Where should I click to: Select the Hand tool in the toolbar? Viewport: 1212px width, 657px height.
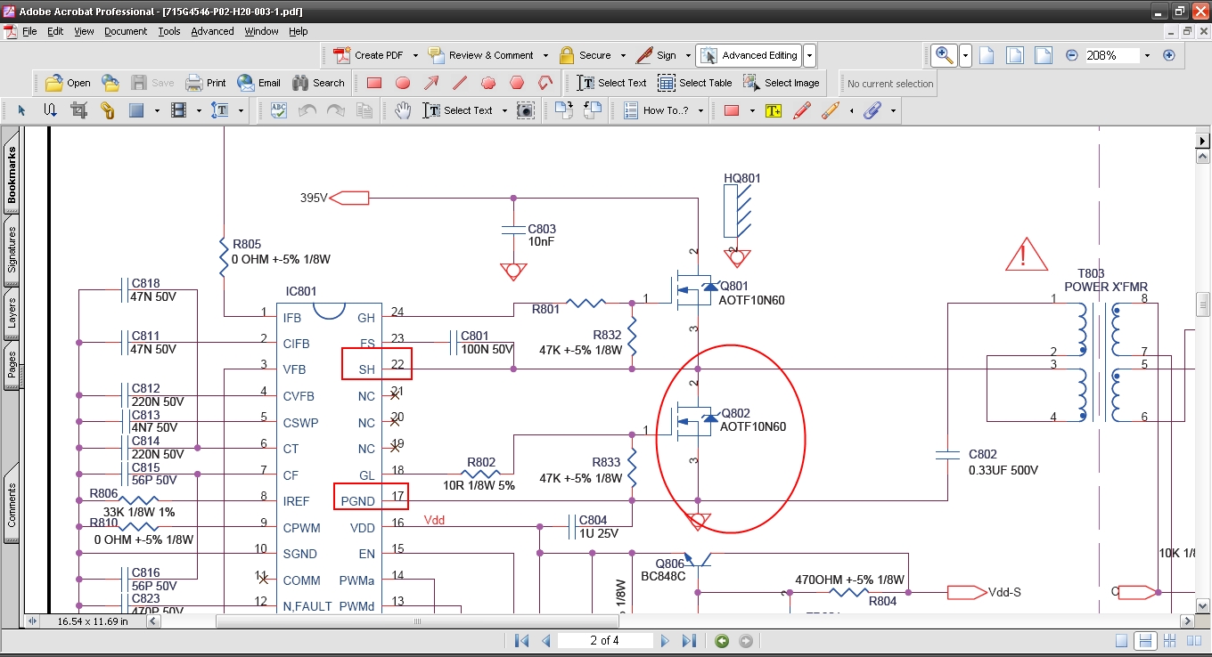click(404, 110)
